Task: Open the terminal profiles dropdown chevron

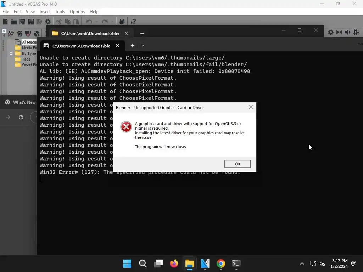Action: click(x=143, y=46)
